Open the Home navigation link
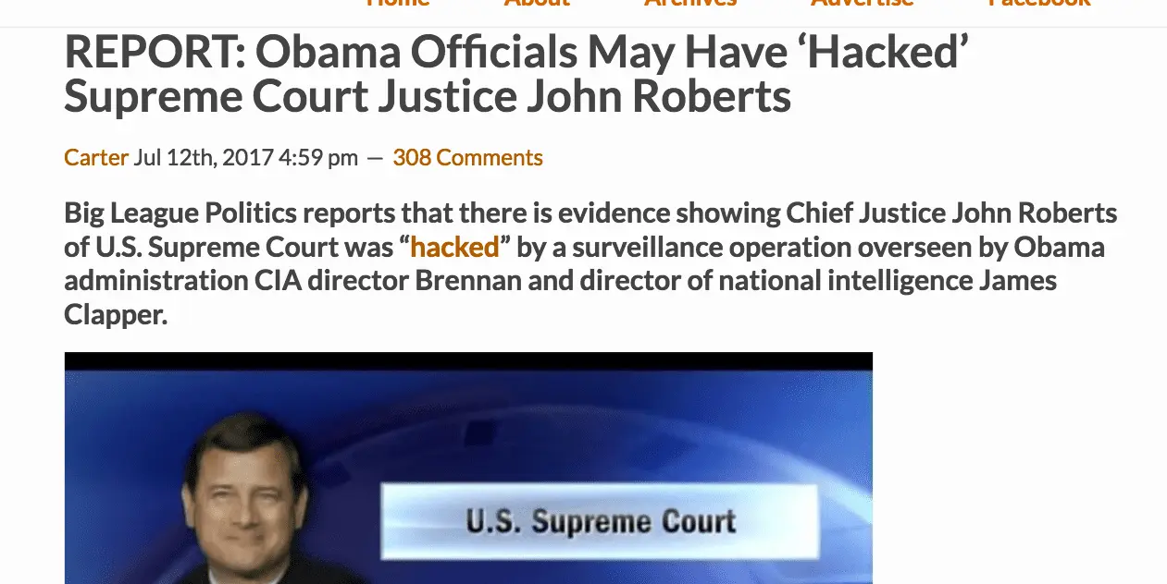This screenshot has height=584, width=1167. tap(398, 4)
